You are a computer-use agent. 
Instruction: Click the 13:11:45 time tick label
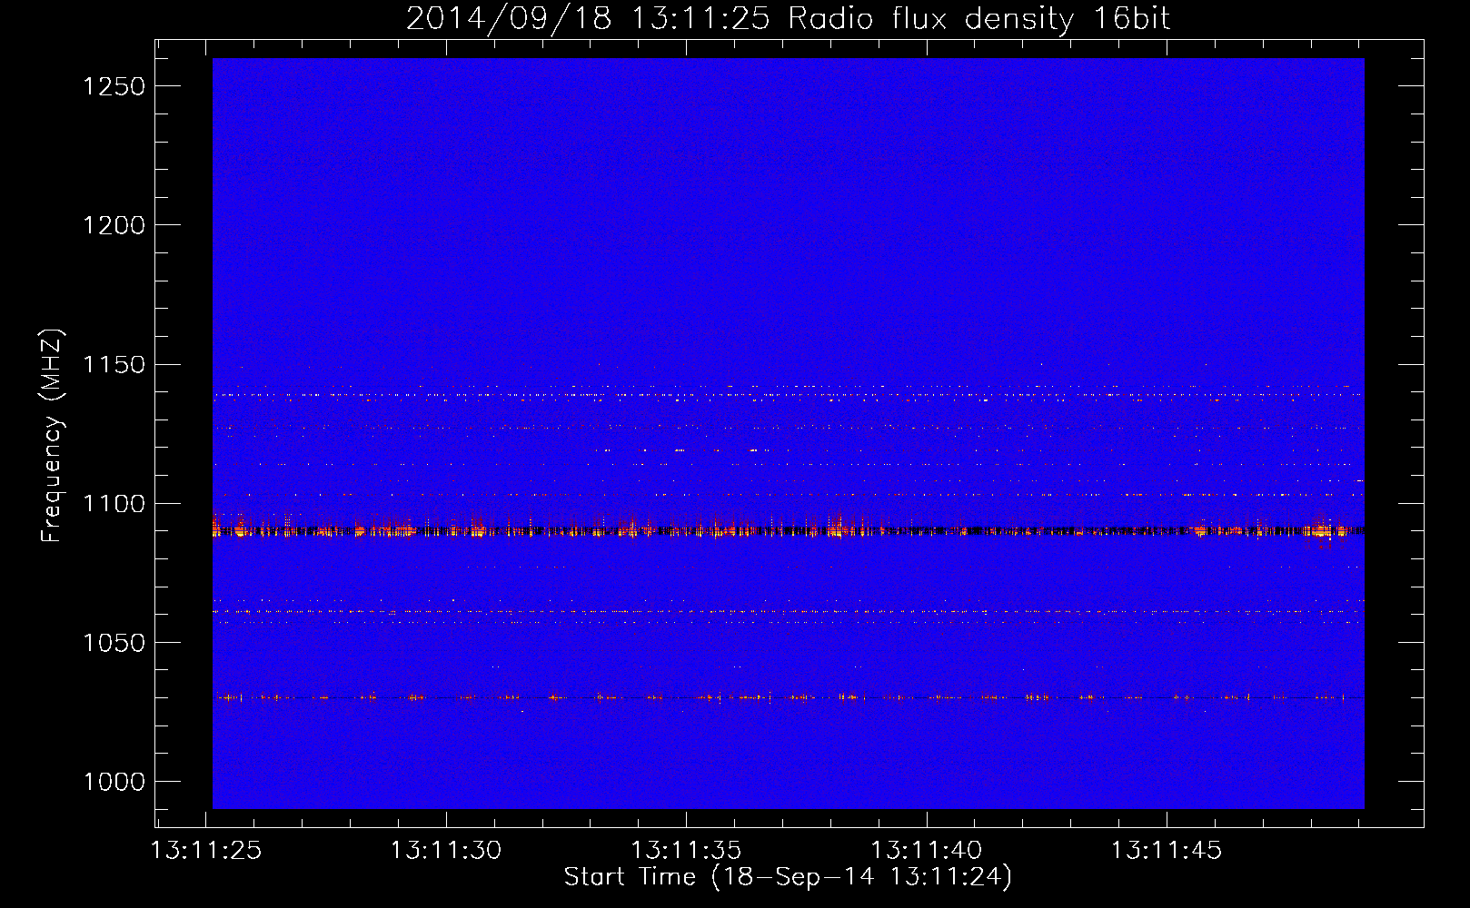1167,851
